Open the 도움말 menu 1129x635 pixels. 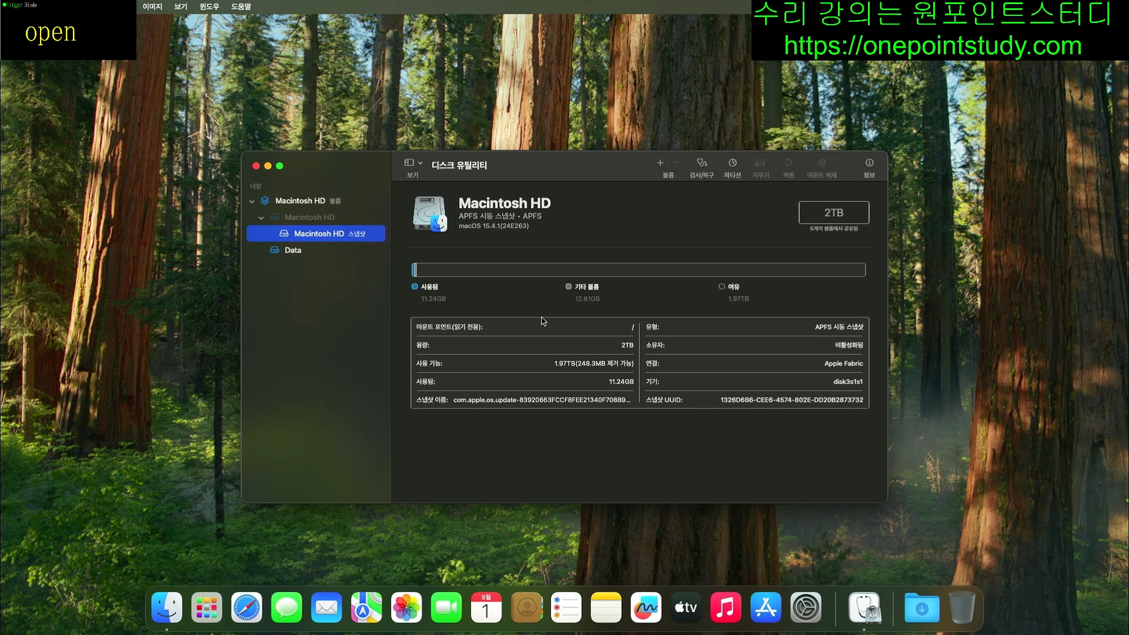241,6
